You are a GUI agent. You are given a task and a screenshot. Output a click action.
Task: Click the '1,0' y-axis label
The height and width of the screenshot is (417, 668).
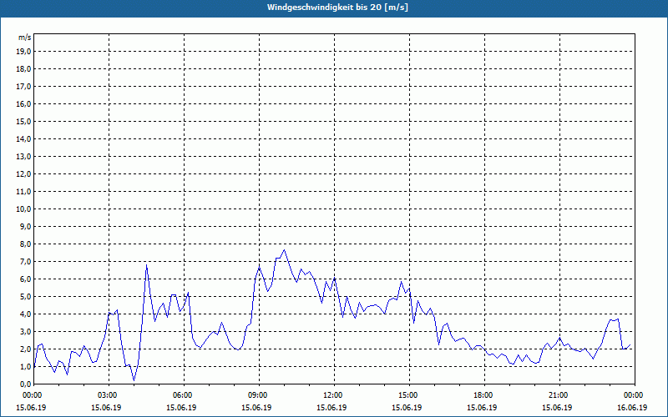pyautogui.click(x=25, y=366)
